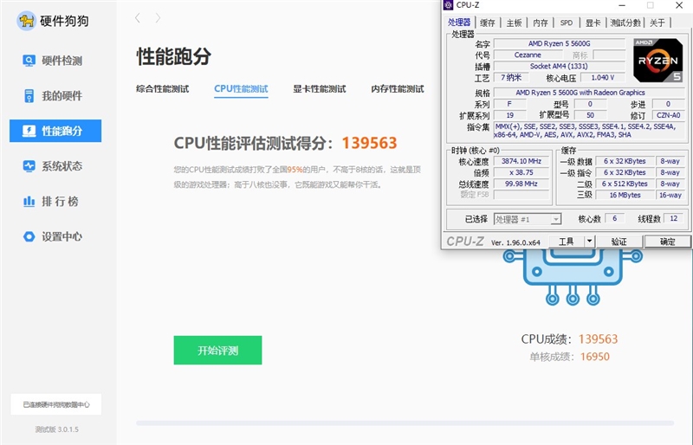The height and width of the screenshot is (445, 693).
Task: Click the 我的硬件 sidebar icon
Action: pos(29,96)
